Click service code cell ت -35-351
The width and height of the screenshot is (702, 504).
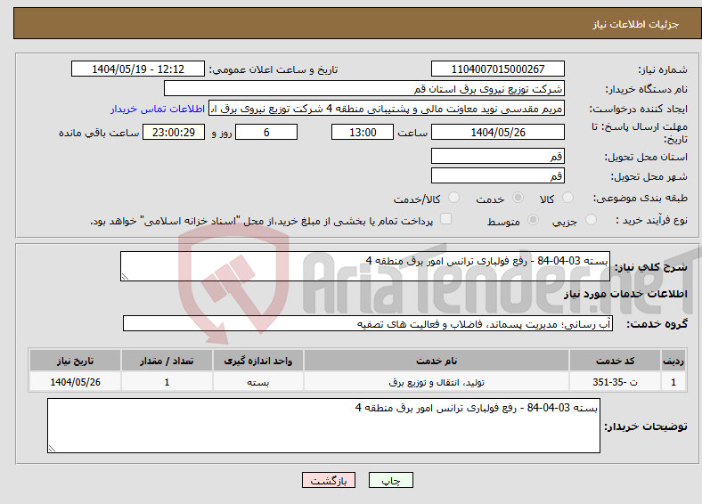point(616,382)
